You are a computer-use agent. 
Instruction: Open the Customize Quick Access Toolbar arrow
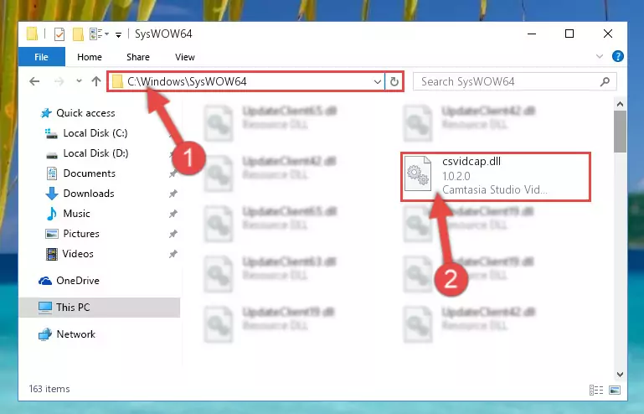(x=118, y=35)
